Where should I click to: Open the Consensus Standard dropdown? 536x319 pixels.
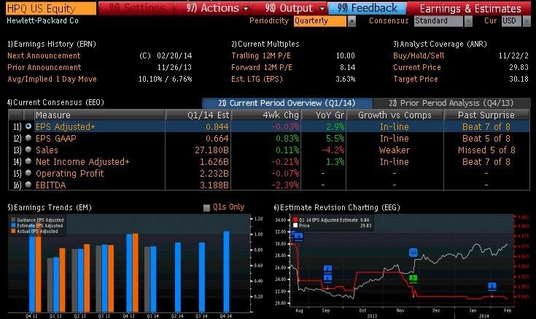[468, 21]
